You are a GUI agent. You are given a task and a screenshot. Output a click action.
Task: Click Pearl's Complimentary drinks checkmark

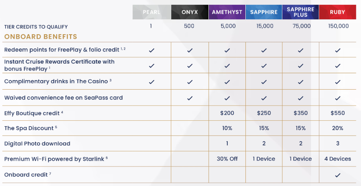coord(151,82)
